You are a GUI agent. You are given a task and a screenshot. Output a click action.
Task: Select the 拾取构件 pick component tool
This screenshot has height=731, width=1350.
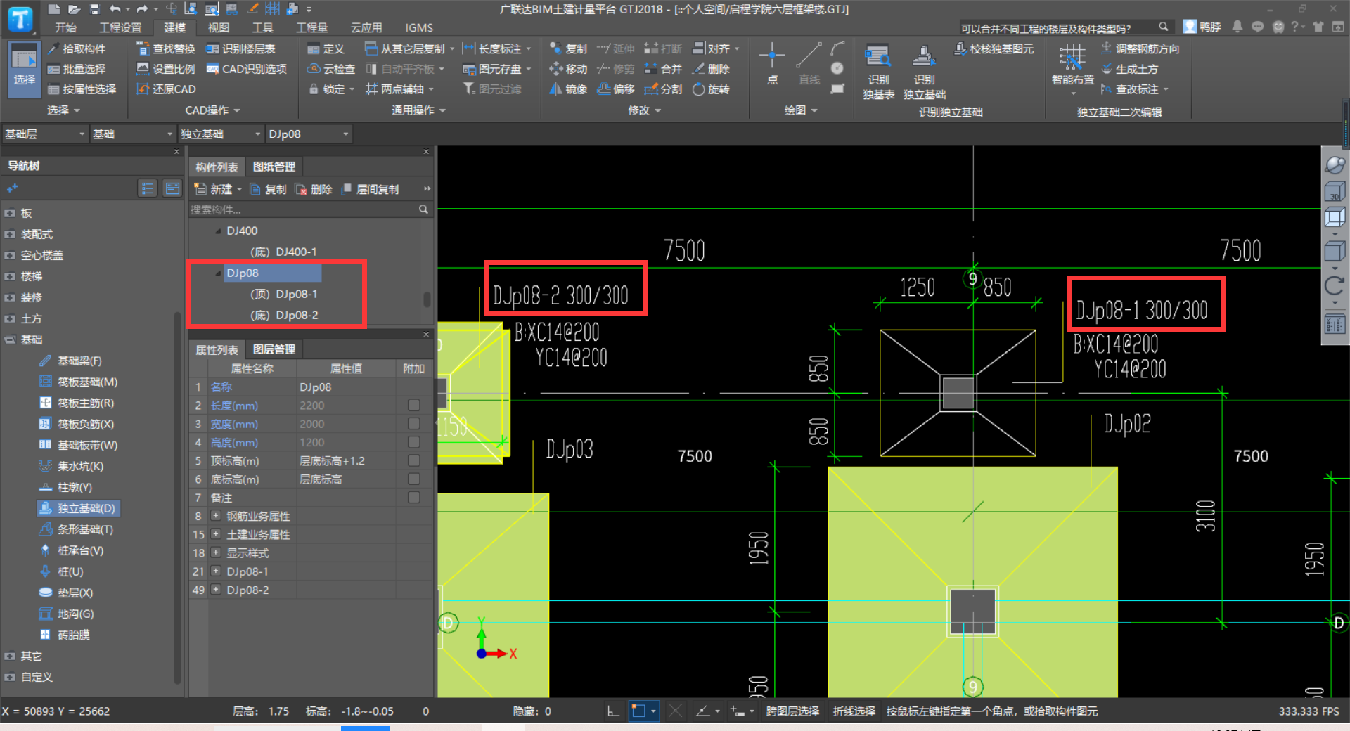[77, 48]
